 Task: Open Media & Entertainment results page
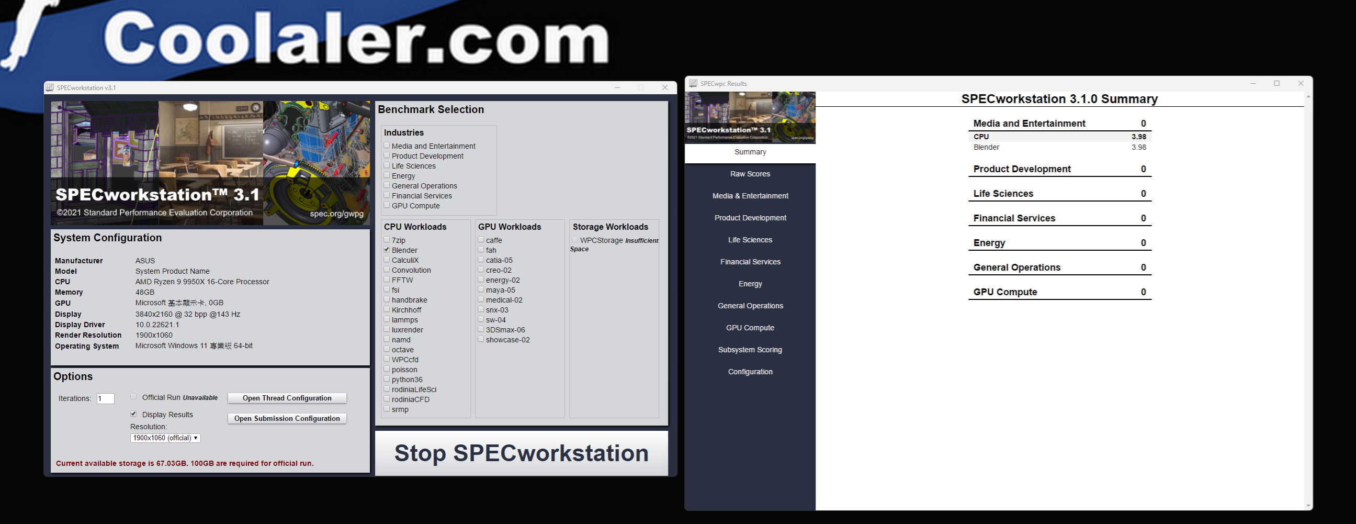point(750,196)
